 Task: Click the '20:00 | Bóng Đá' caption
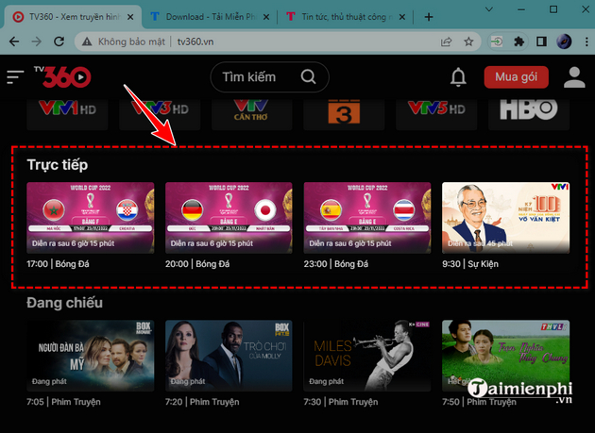coord(197,264)
